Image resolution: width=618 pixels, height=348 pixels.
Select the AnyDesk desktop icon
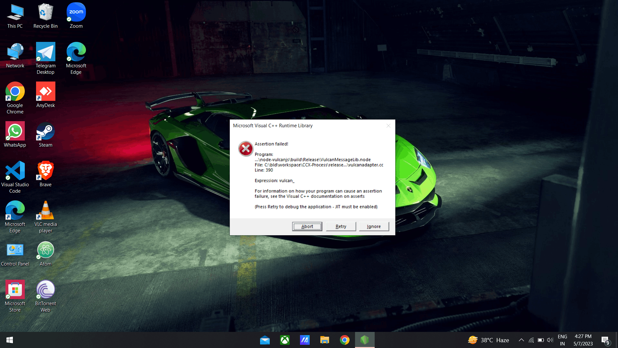tap(45, 95)
